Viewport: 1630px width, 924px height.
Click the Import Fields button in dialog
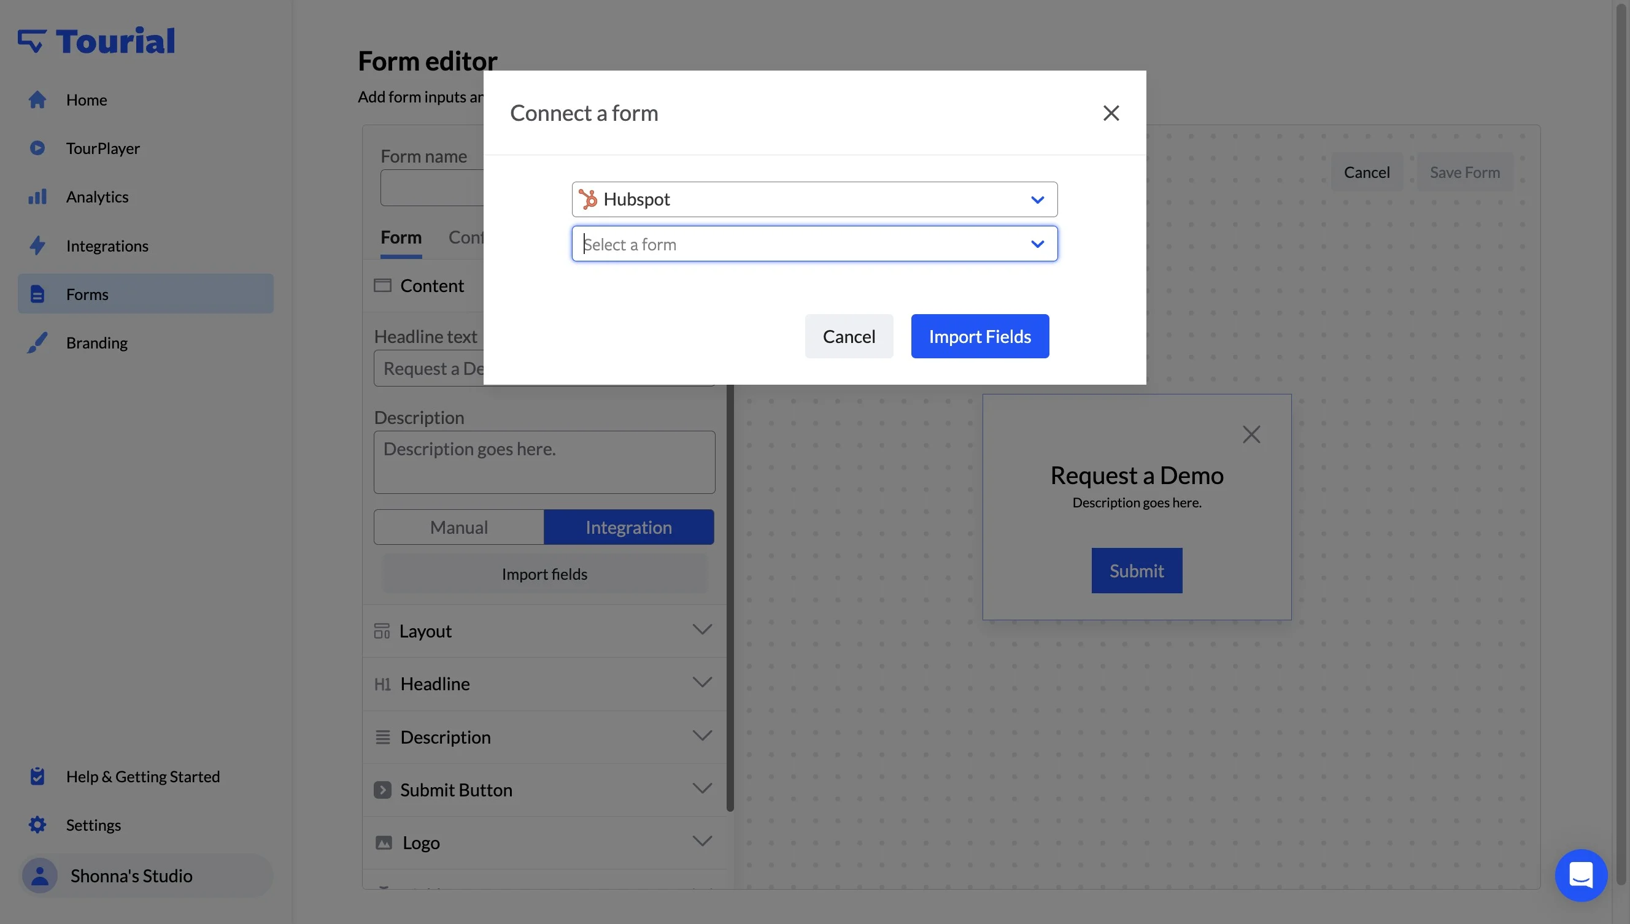pos(979,336)
